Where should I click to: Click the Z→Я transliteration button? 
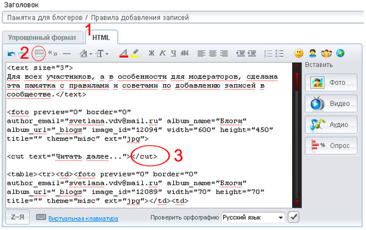click(x=18, y=217)
